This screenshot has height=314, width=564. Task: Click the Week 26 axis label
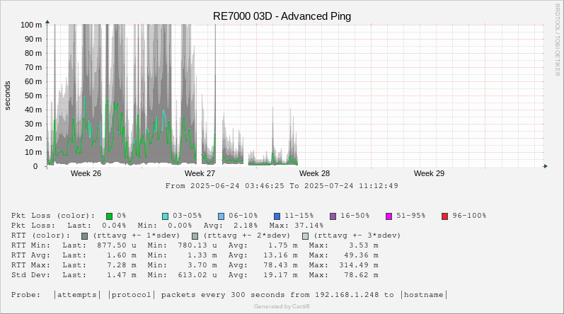[86, 173]
